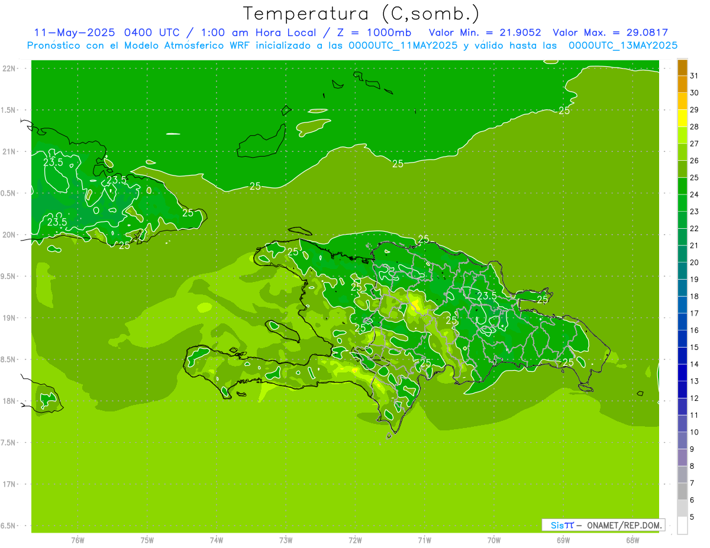Click the dark orange swatch between 30 and 31
Screen dimensions: 710x548
682,84
